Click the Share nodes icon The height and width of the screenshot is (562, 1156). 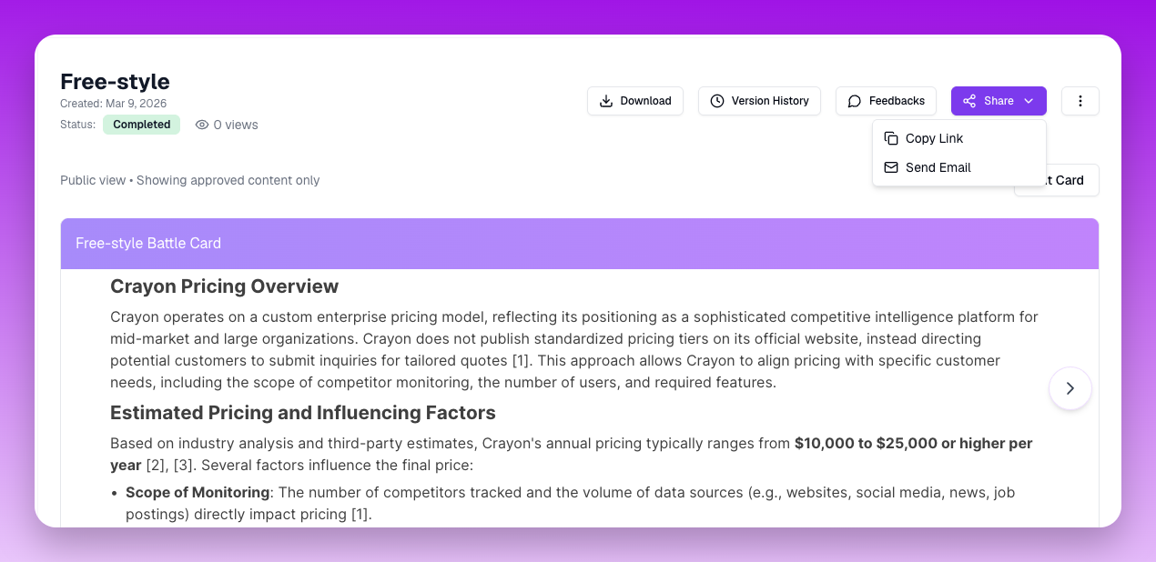[x=969, y=101]
